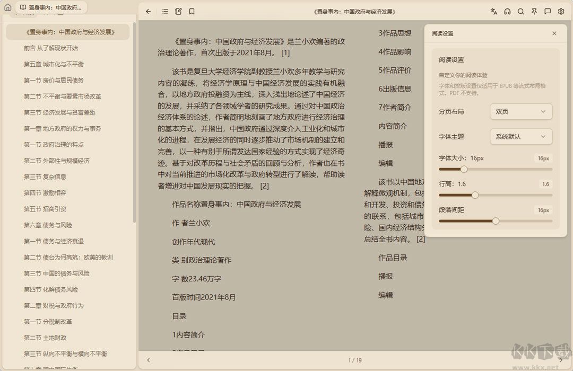
Task: Close the 阅读设置 panel
Action: tap(554, 33)
